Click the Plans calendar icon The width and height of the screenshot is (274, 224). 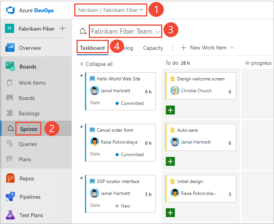10,159
